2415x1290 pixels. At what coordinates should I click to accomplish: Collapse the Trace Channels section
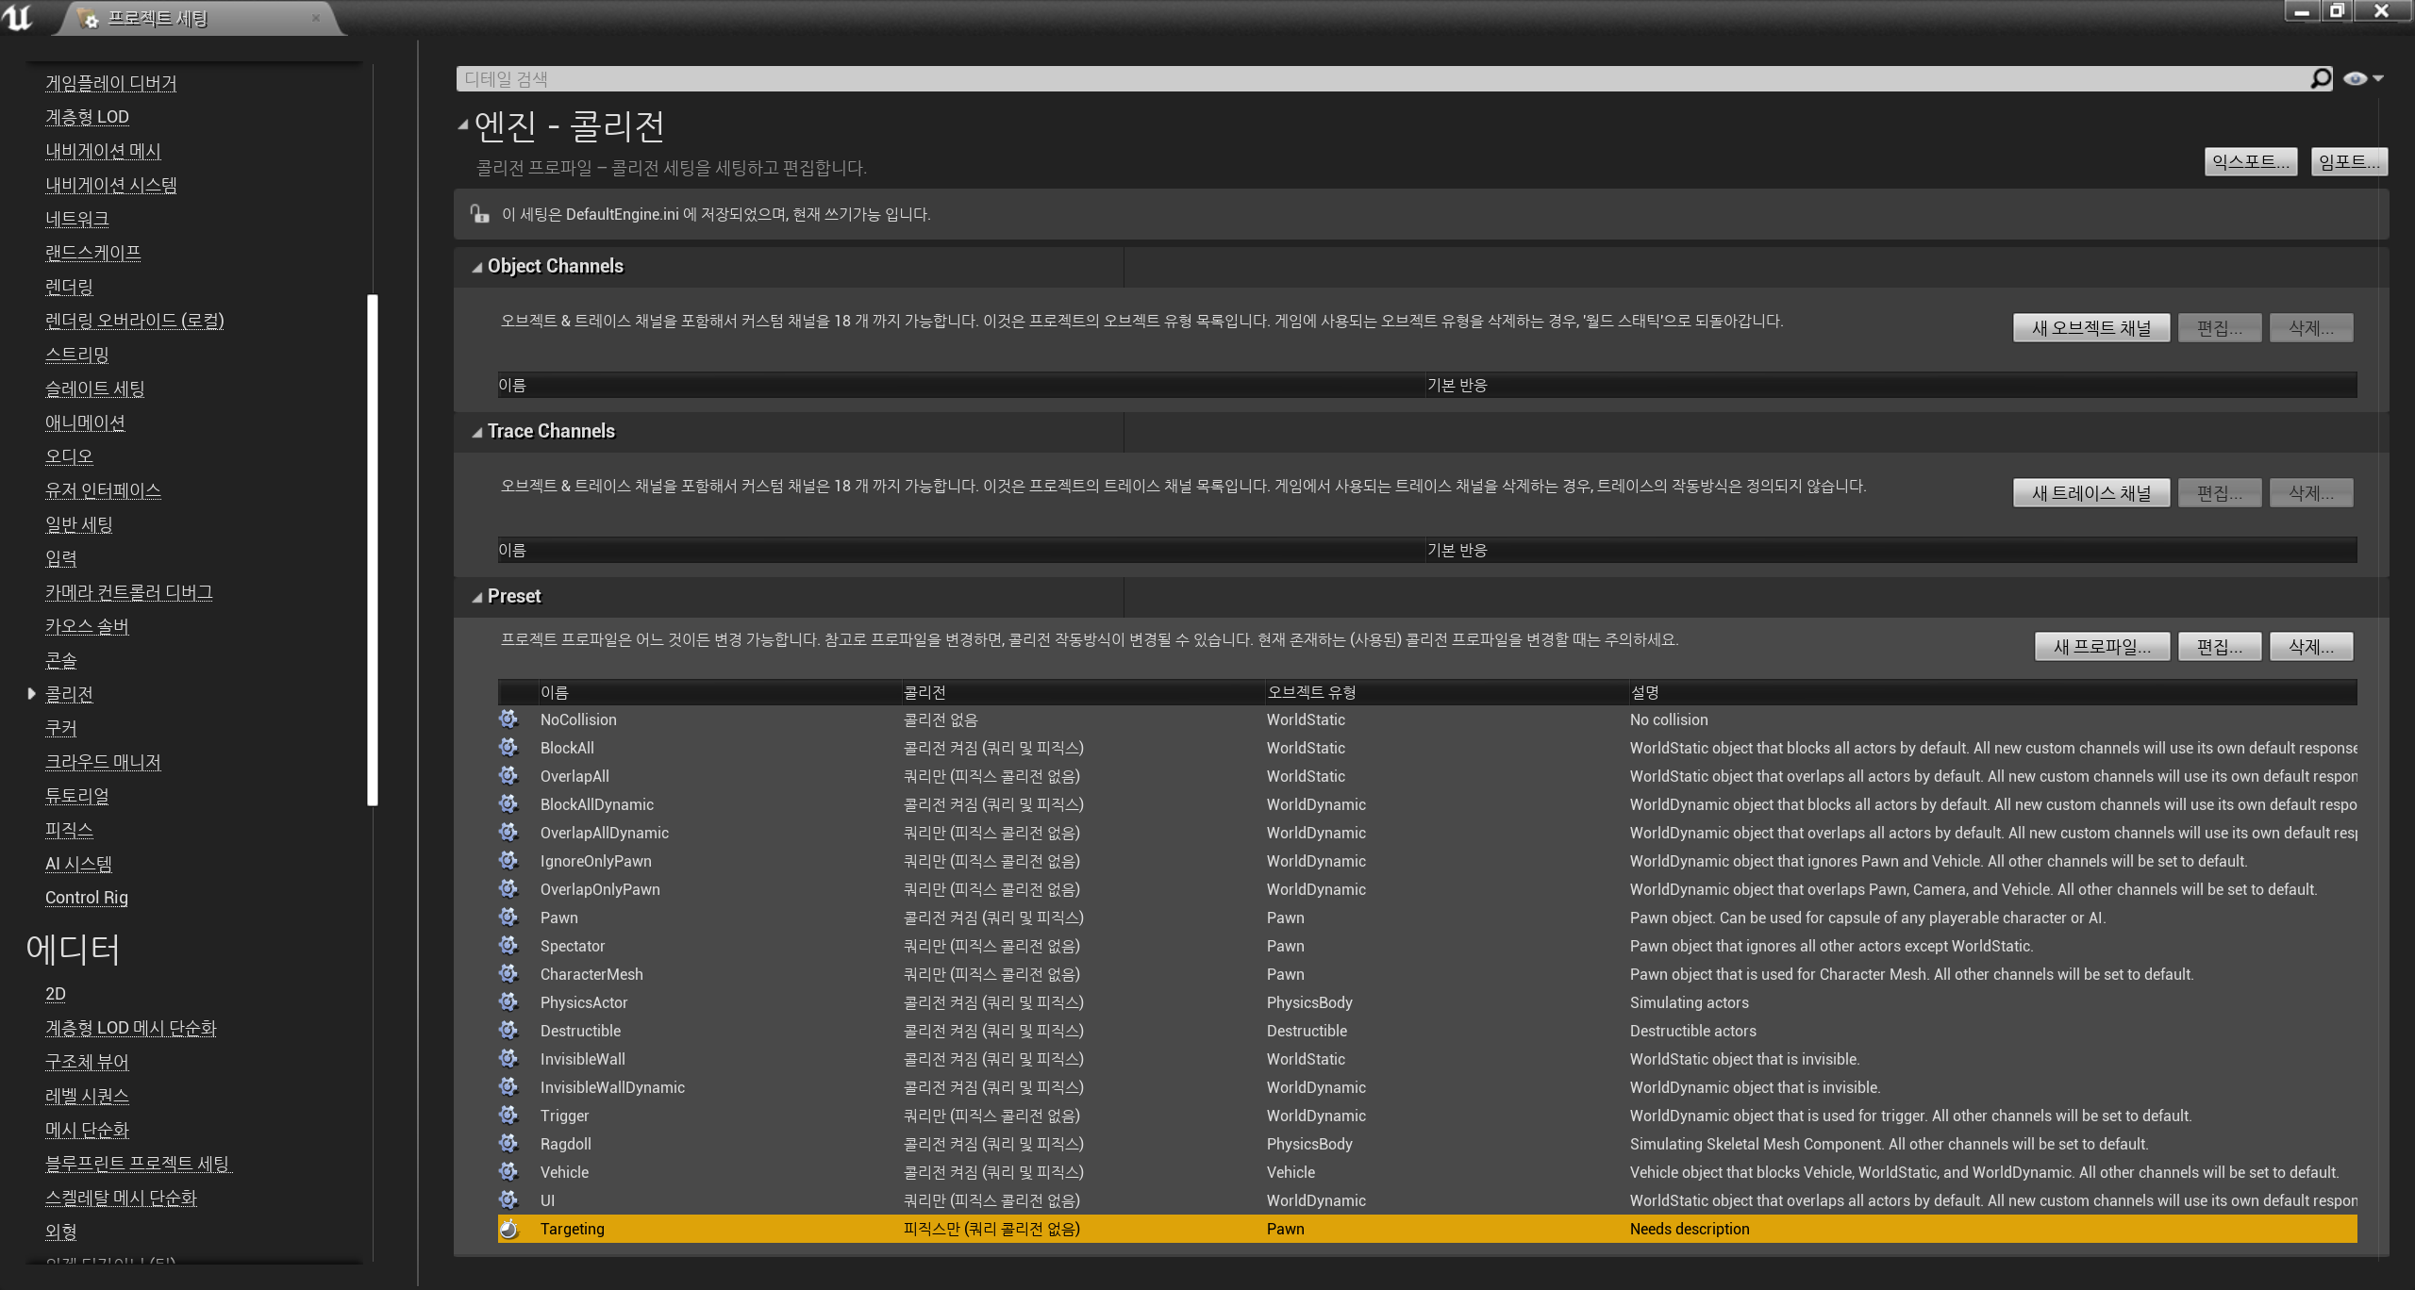[x=476, y=433]
